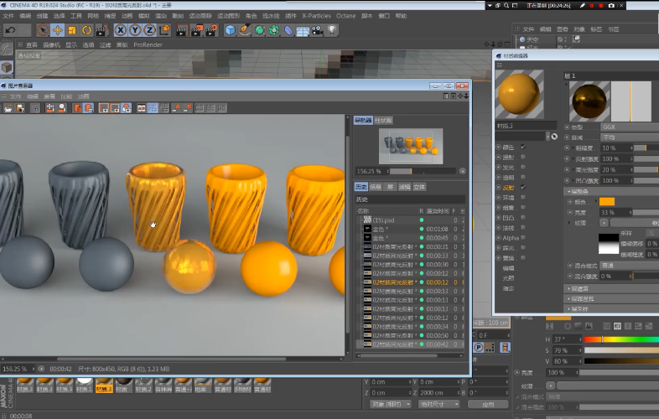This screenshot has height=419, width=659.
Task: Toggle the 颜色 channel checkbox
Action: pos(523,147)
